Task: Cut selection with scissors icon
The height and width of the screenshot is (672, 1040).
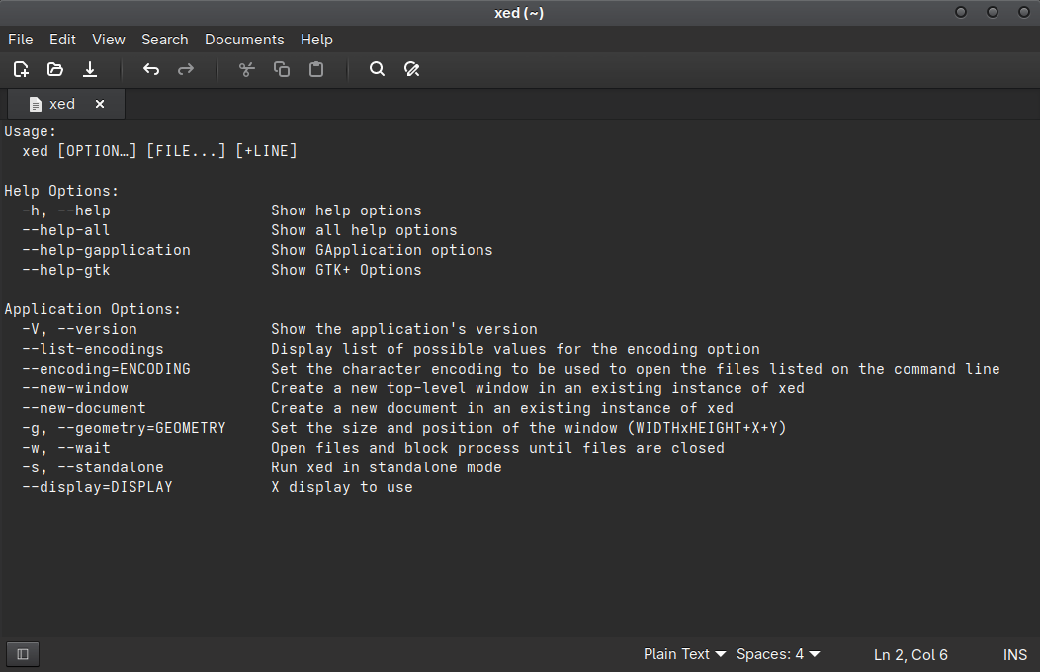Action: pos(247,69)
